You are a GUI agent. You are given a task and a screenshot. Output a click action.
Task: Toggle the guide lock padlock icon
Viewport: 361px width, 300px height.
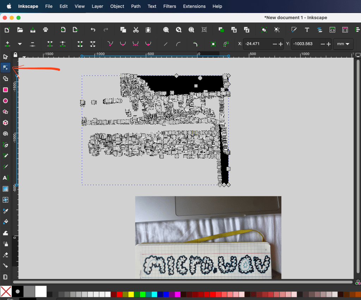pos(15,55)
